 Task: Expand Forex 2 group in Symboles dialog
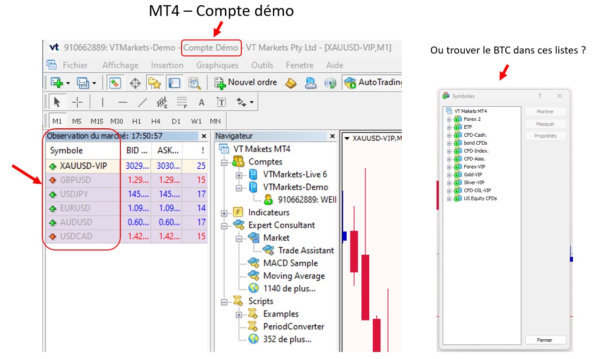[449, 119]
